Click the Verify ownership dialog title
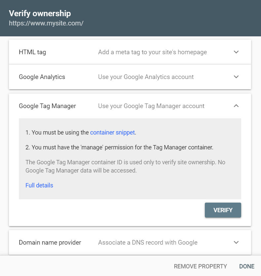 (x=40, y=13)
